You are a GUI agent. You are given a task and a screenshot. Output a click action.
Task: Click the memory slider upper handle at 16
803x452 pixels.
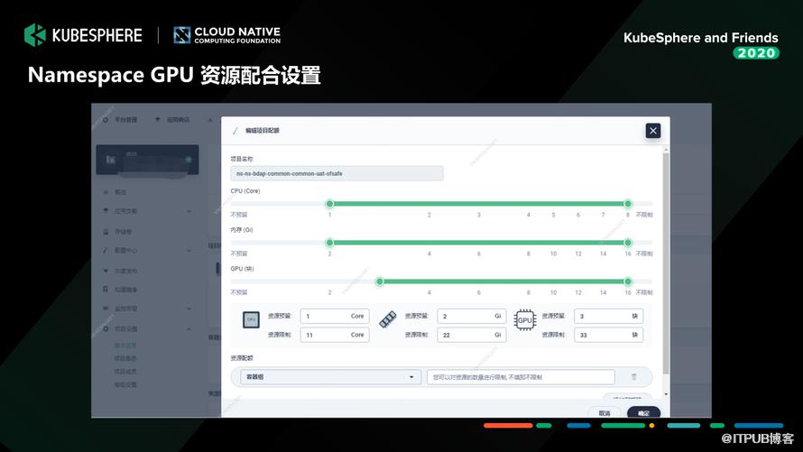pos(628,243)
